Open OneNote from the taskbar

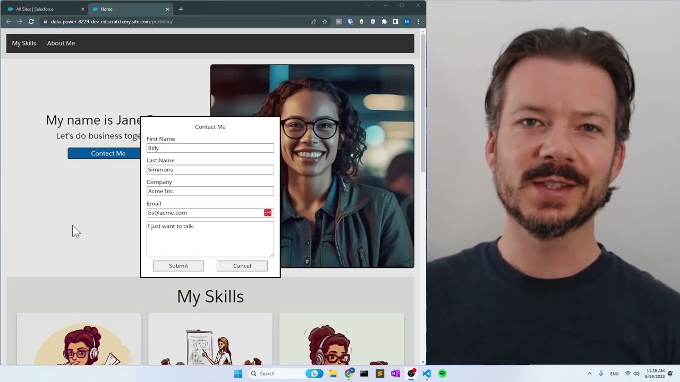pyautogui.click(x=395, y=374)
